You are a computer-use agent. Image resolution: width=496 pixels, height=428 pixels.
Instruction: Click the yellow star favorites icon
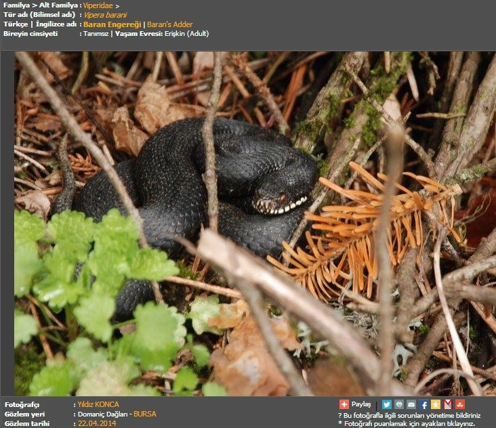436,404
